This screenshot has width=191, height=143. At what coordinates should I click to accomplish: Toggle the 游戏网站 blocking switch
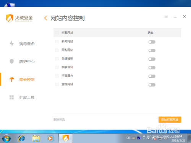click(x=152, y=85)
